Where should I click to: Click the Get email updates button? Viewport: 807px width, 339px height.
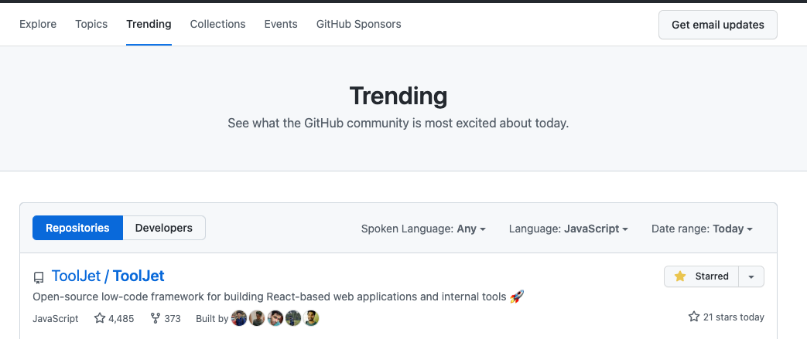(x=717, y=25)
